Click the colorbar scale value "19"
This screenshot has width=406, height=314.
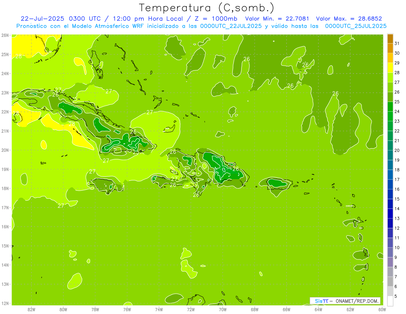(x=397, y=160)
